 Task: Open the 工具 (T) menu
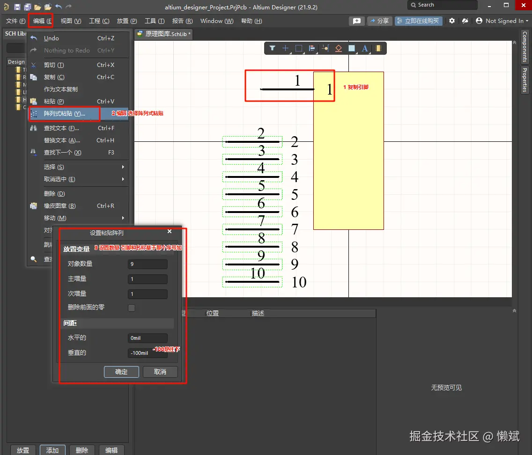[155, 21]
